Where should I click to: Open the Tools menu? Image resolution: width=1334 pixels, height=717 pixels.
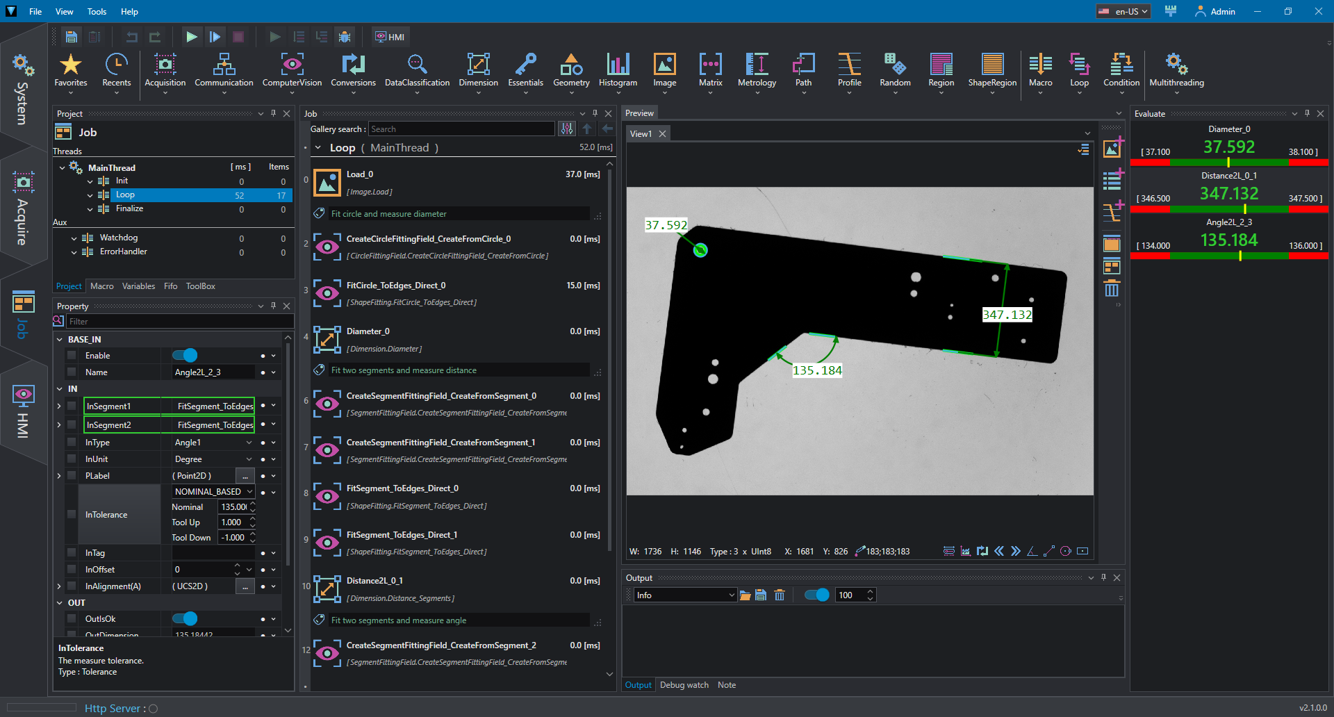97,11
